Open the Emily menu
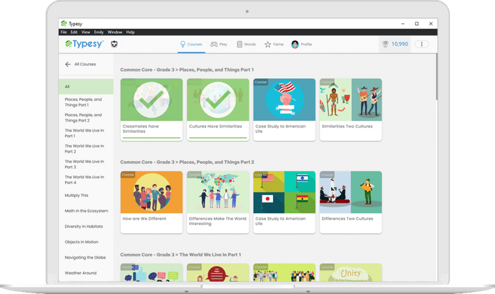The width and height of the screenshot is (495, 294). [x=99, y=32]
